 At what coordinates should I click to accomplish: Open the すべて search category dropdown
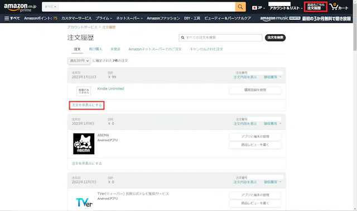[x=50, y=7]
